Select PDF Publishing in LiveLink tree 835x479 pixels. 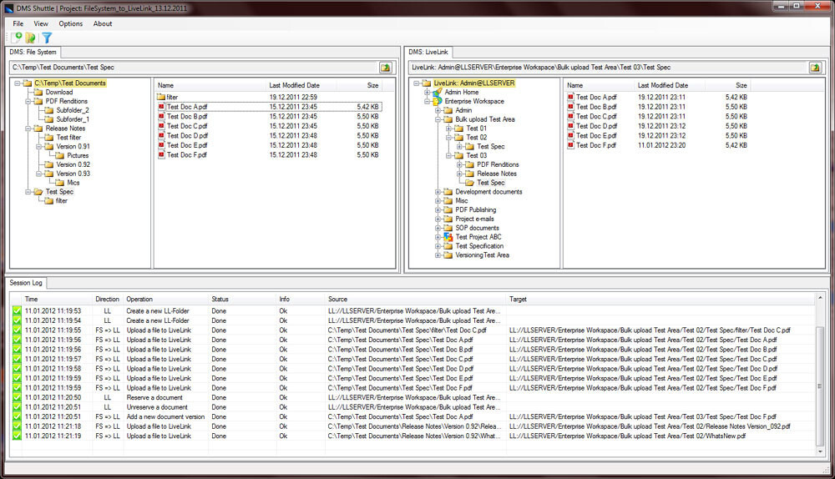(476, 209)
